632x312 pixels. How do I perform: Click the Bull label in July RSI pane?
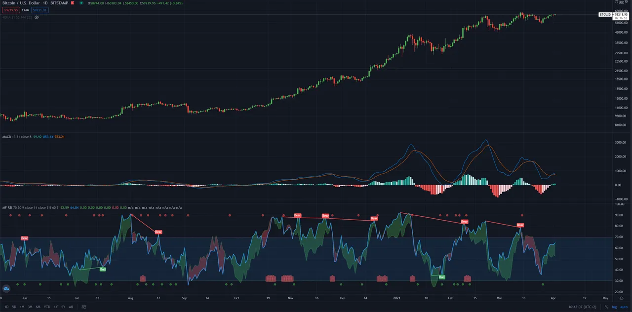tap(103, 270)
